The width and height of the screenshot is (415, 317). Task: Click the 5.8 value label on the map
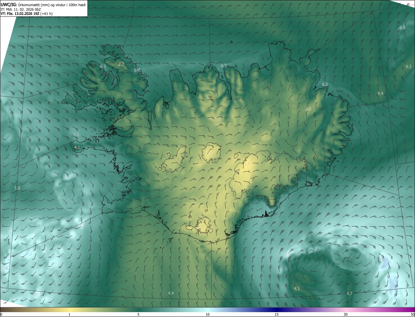tap(18, 188)
